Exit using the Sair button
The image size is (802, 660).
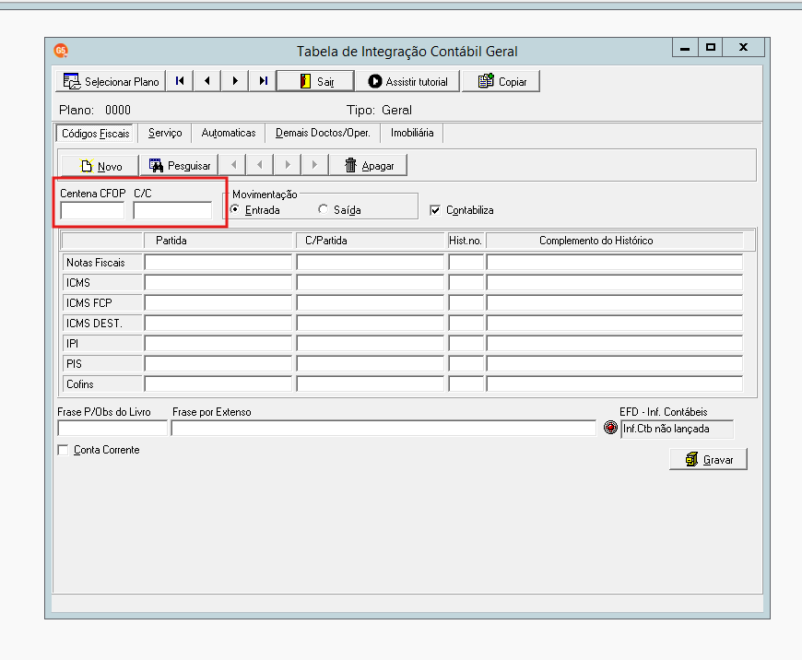click(315, 81)
